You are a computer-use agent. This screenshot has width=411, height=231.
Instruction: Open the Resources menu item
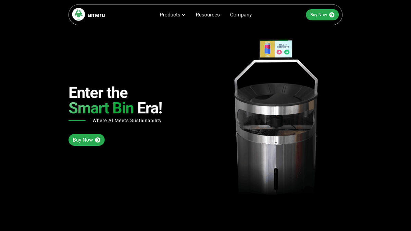[x=208, y=15]
